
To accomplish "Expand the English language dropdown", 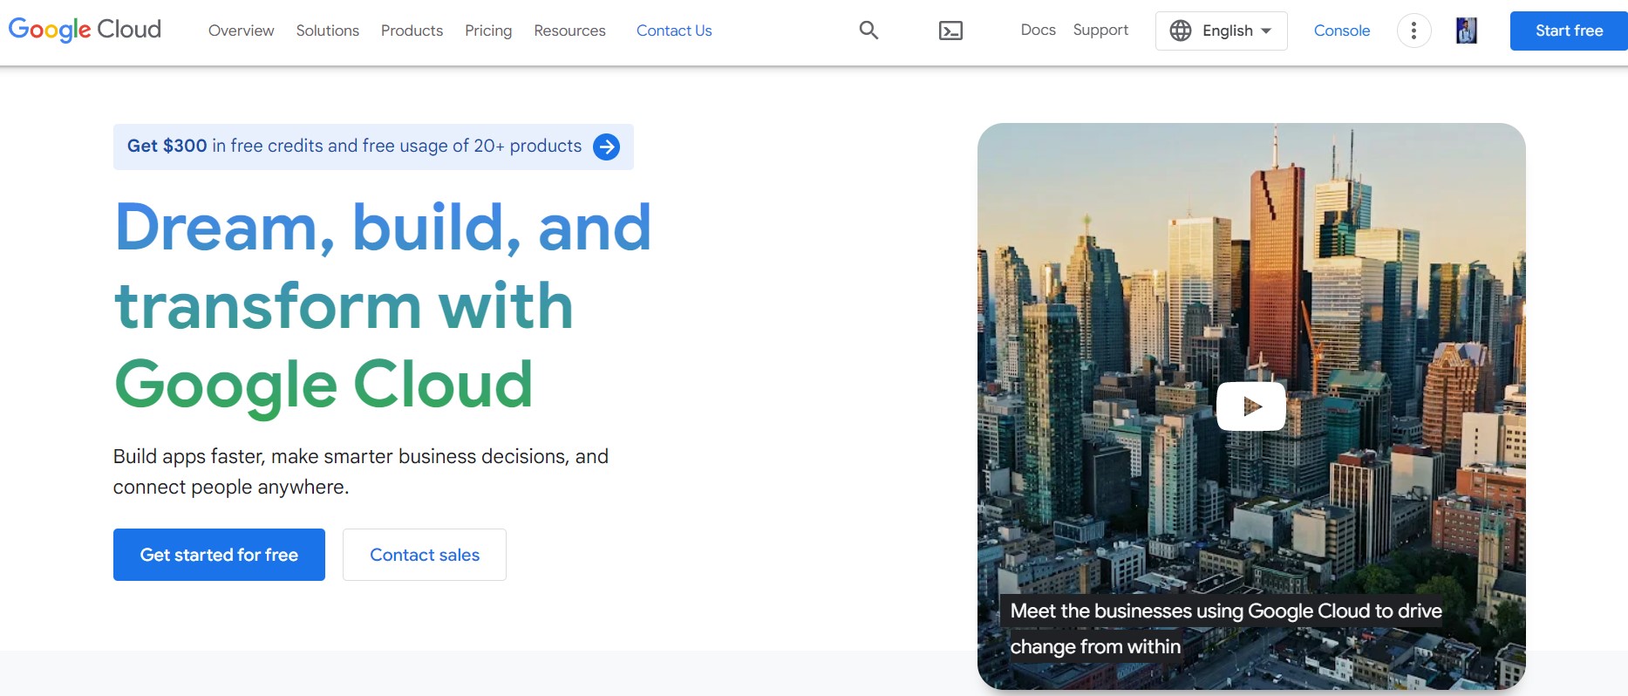I will [x=1222, y=31].
